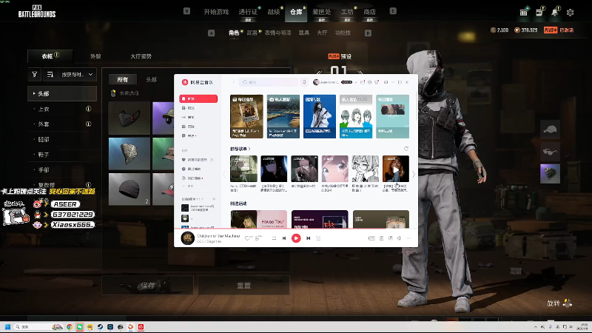Click the wardrobe filter funnel icon
The image size is (592, 333).
(x=35, y=75)
